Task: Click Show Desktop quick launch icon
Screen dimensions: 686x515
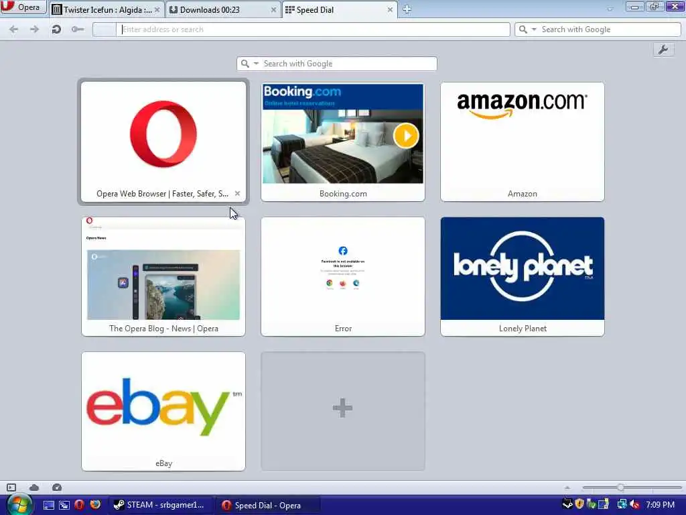Action: [48, 505]
